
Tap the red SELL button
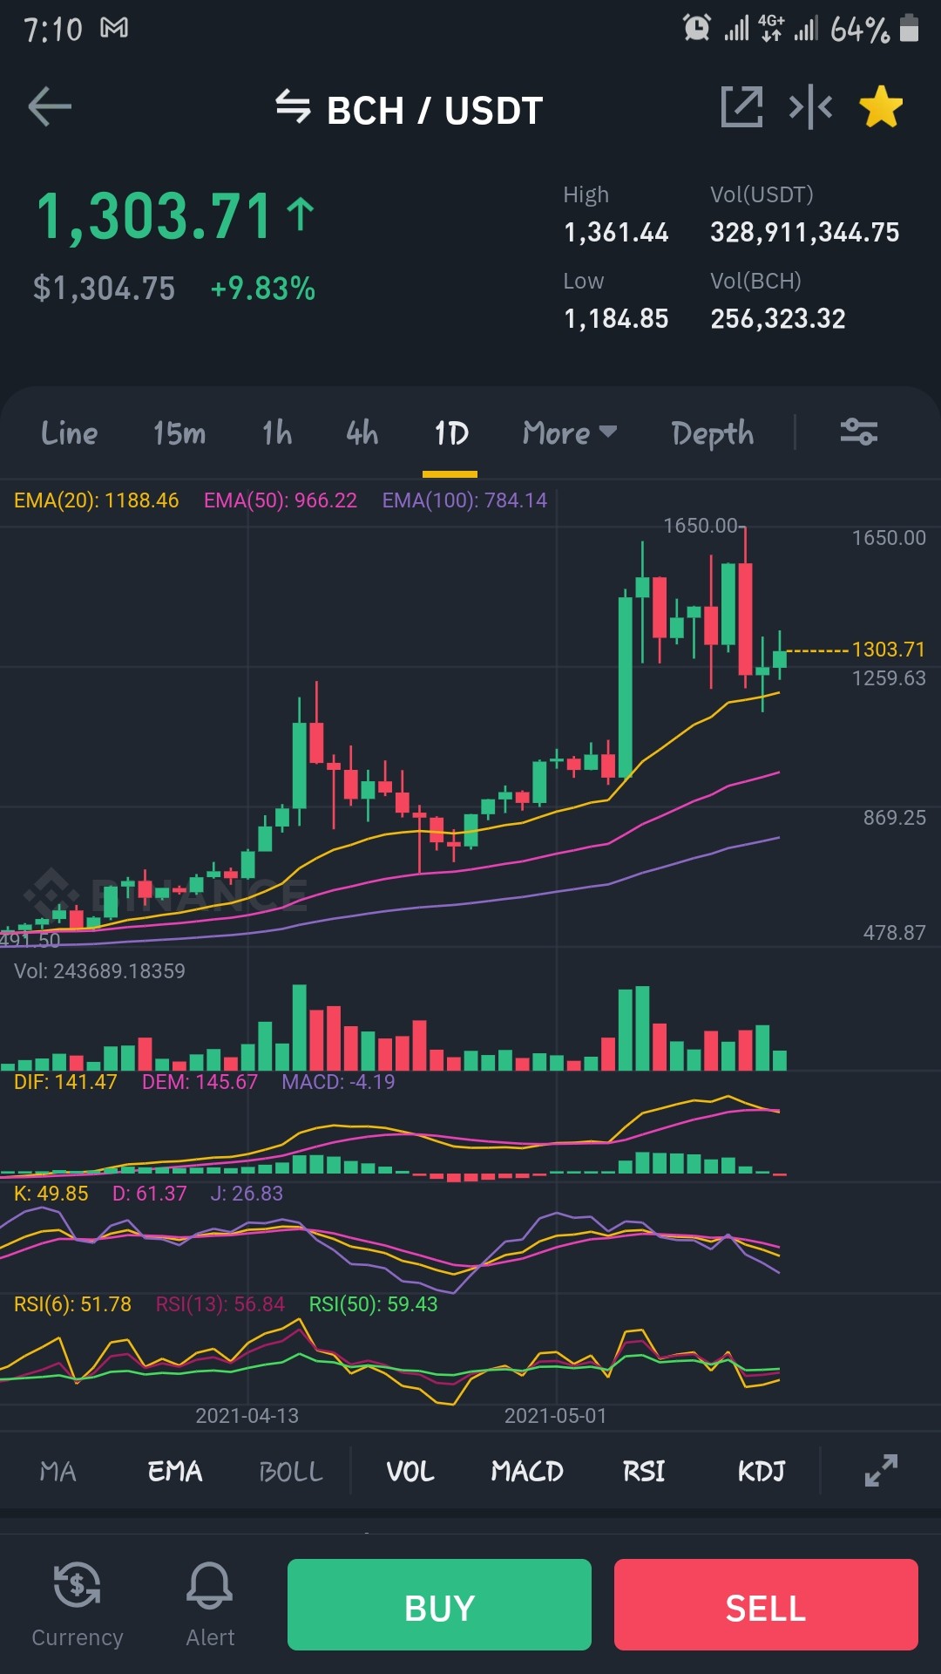766,1604
